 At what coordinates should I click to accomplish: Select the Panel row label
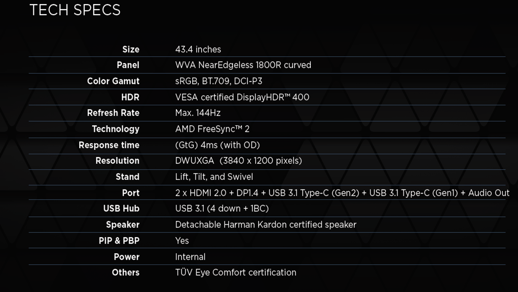(128, 65)
